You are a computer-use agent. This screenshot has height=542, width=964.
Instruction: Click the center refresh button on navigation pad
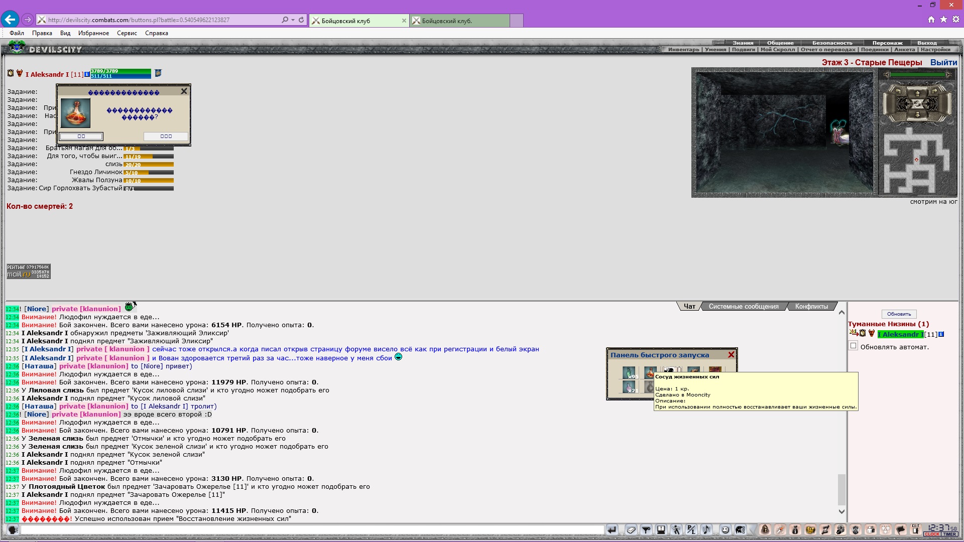[917, 104]
